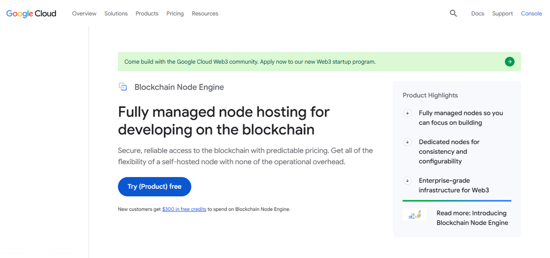
Task: Open the Overview menu
Action: coord(84,13)
